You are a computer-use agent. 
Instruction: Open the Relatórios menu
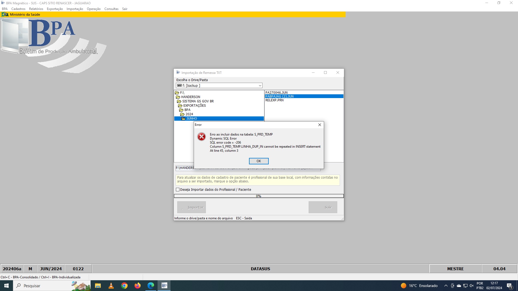pyautogui.click(x=36, y=9)
